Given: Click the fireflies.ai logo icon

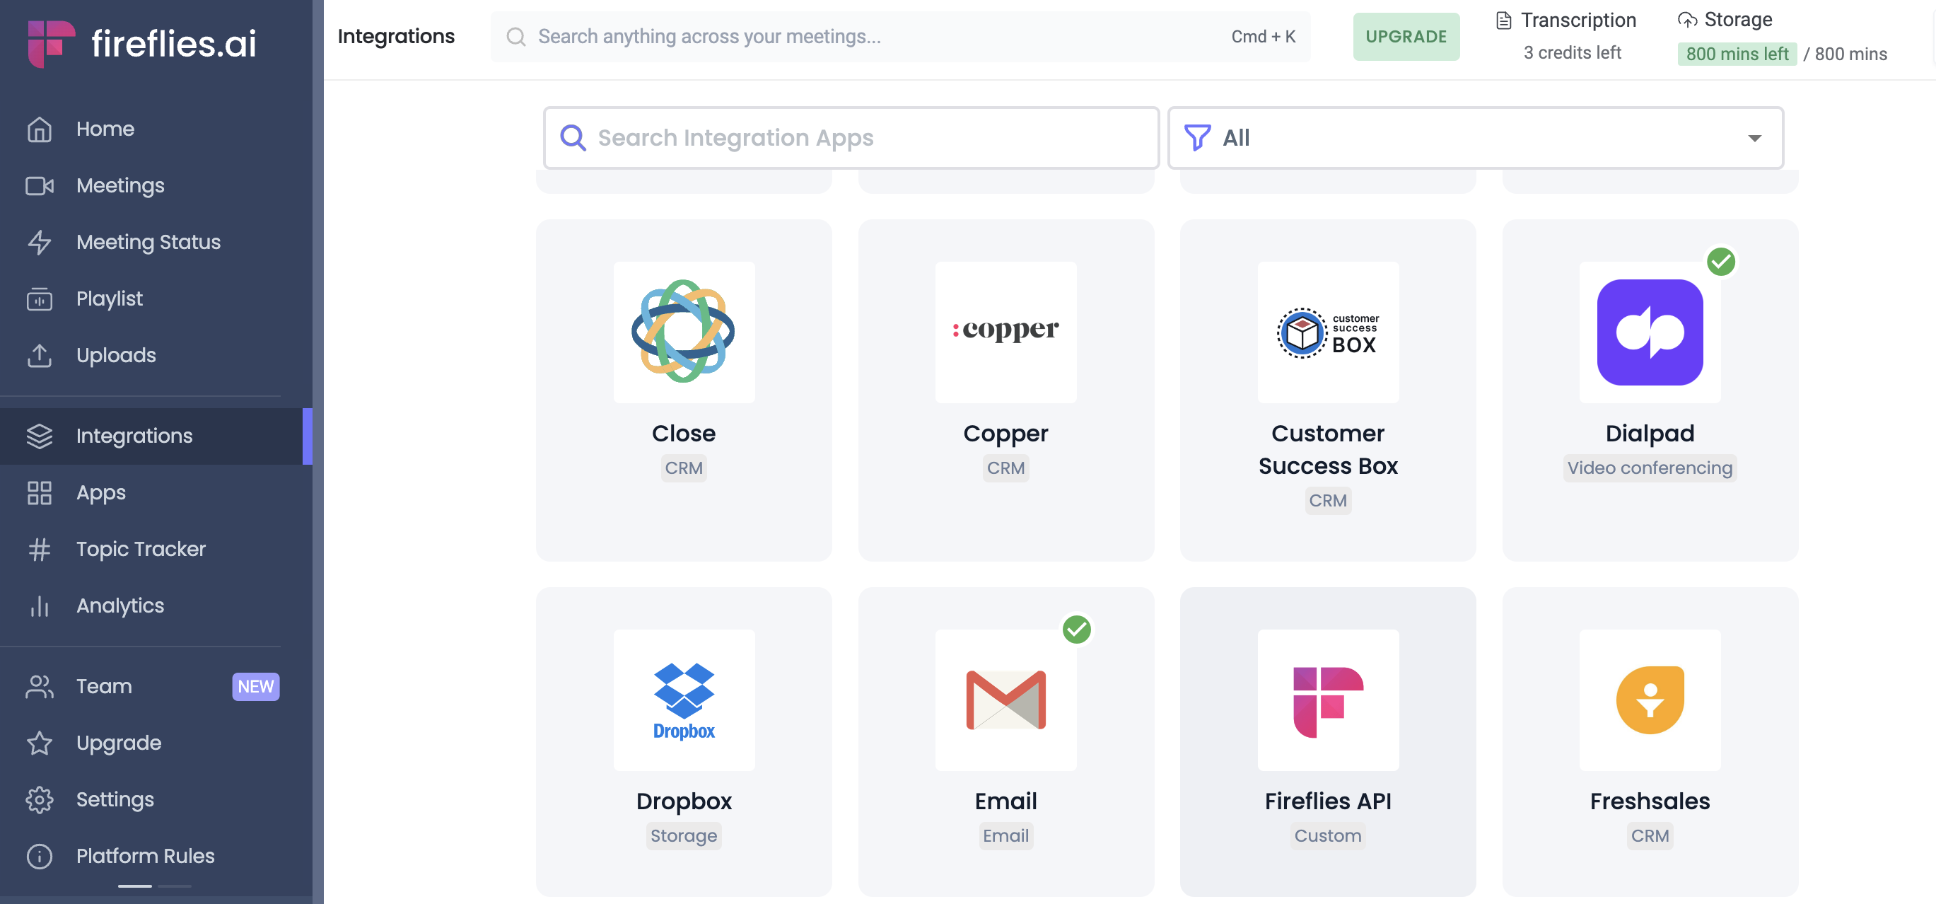Looking at the screenshot, I should 51,43.
